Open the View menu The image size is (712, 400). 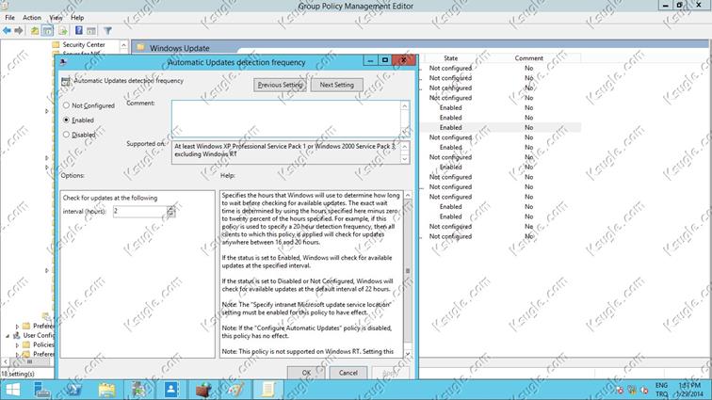(56, 17)
